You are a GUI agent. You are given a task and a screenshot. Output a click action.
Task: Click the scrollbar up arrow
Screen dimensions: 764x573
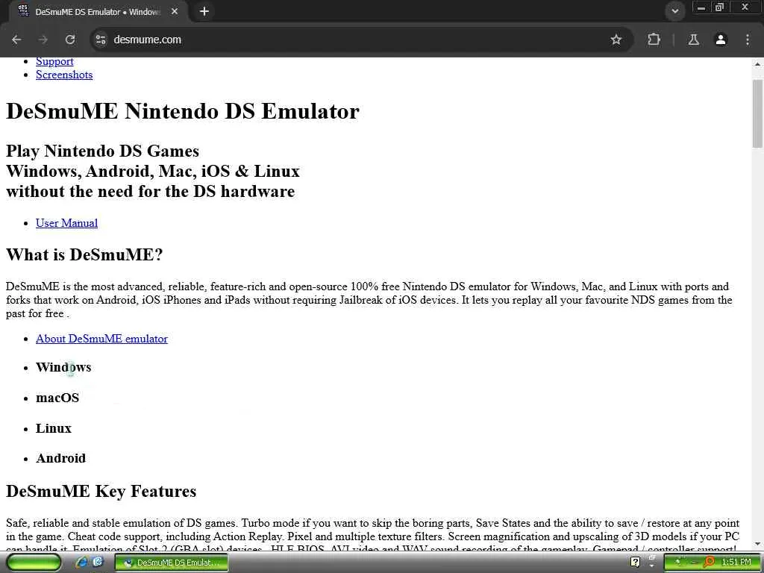point(758,63)
